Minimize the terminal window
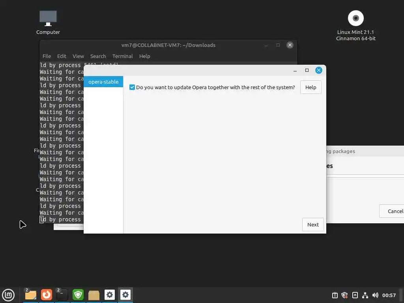Image resolution: width=404 pixels, height=303 pixels. click(266, 45)
